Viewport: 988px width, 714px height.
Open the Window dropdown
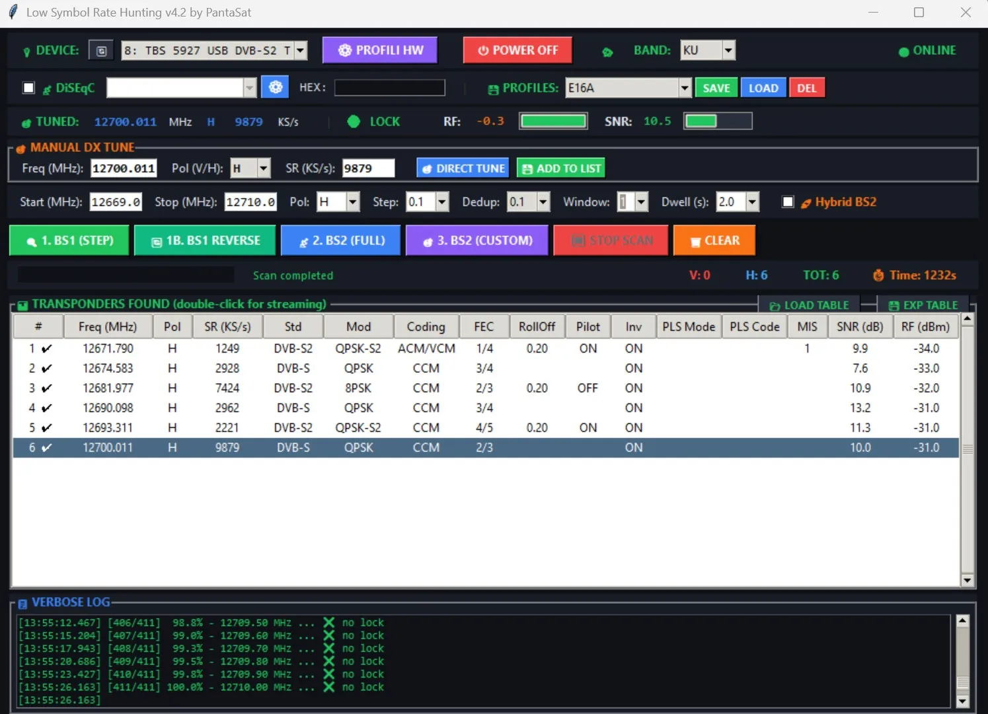coord(641,202)
